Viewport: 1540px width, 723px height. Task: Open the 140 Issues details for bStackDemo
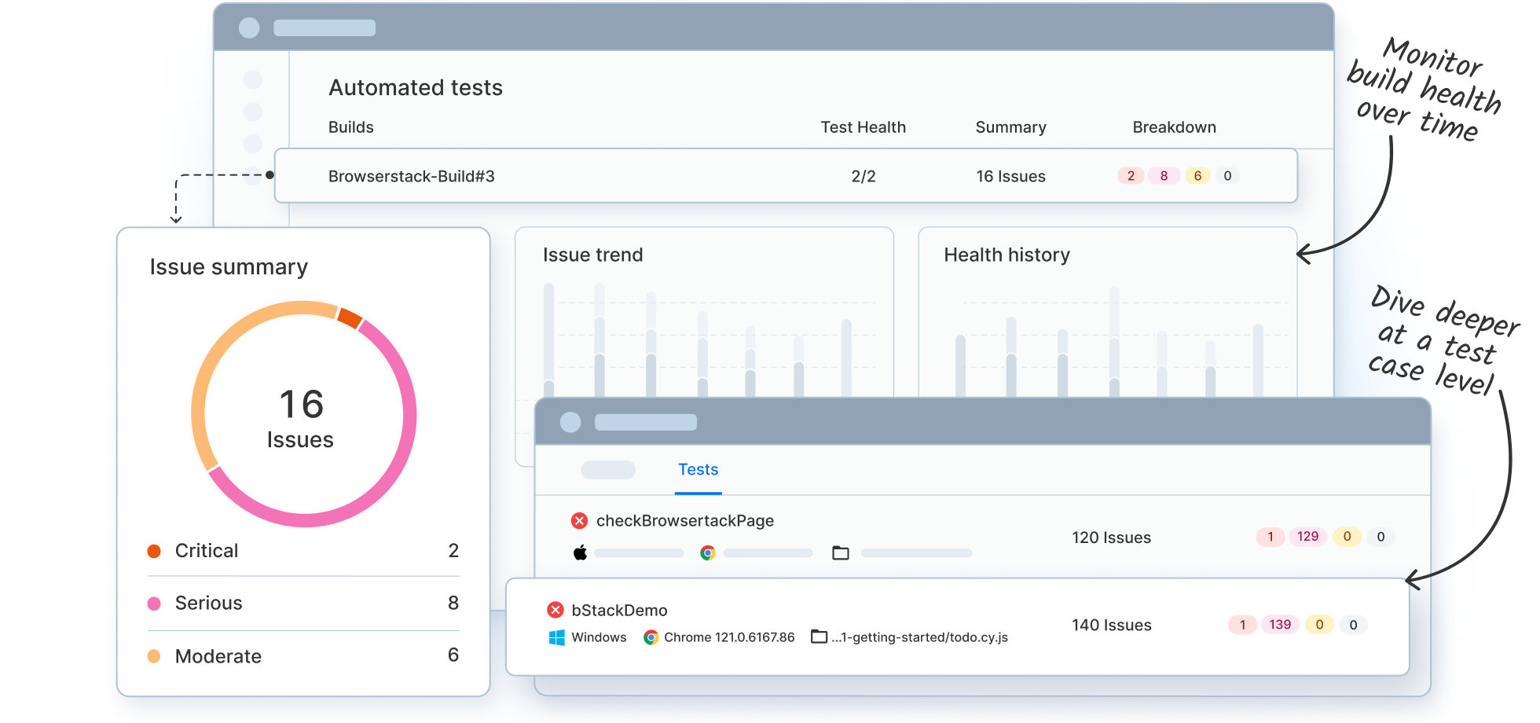click(x=1111, y=625)
